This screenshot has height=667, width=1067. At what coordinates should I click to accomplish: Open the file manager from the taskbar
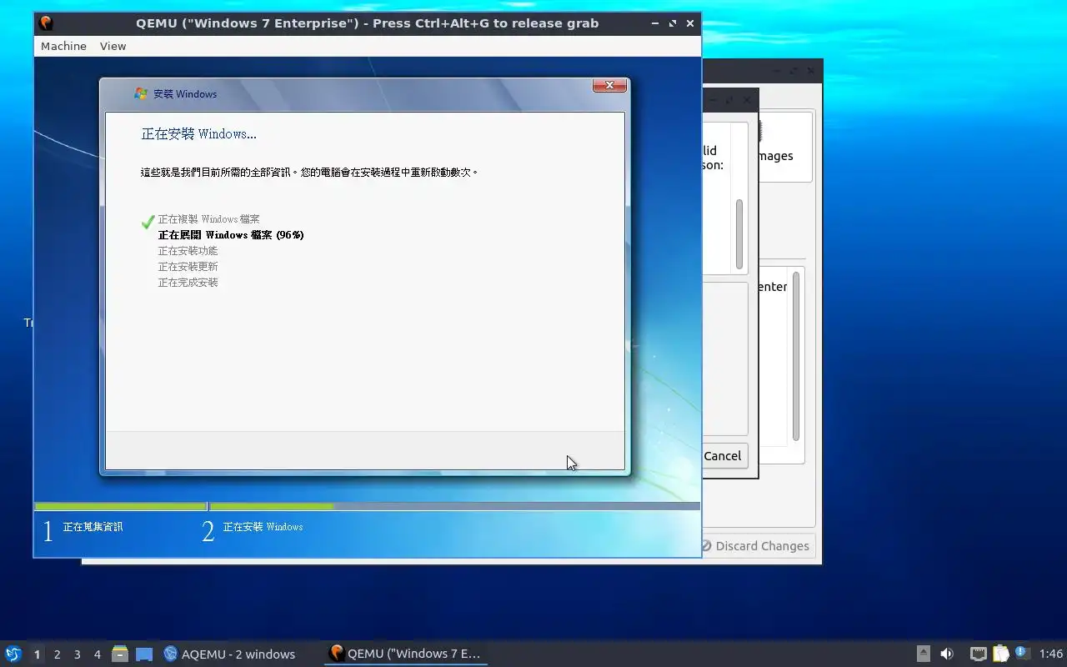coord(119,654)
